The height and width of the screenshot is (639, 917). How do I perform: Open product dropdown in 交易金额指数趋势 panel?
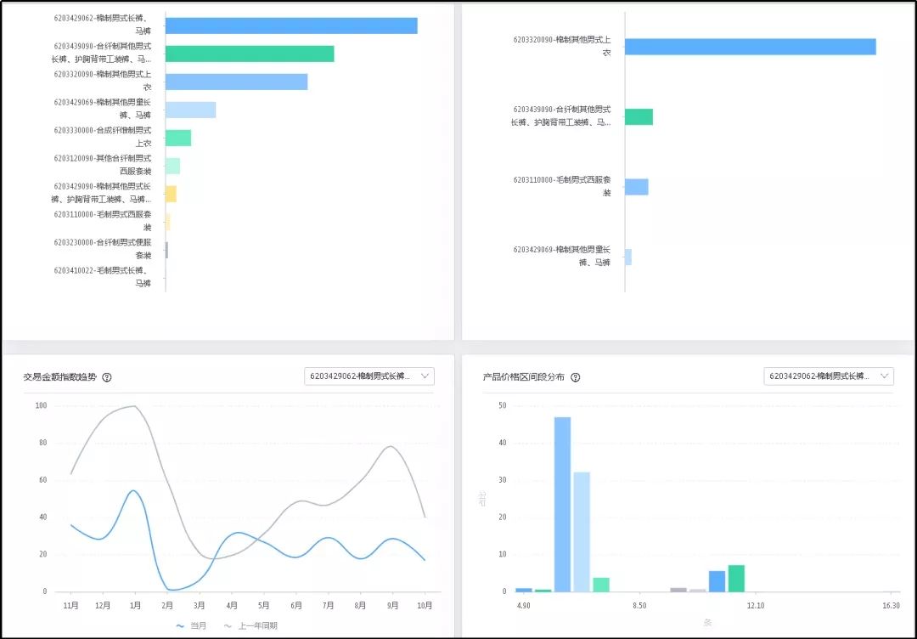point(368,376)
